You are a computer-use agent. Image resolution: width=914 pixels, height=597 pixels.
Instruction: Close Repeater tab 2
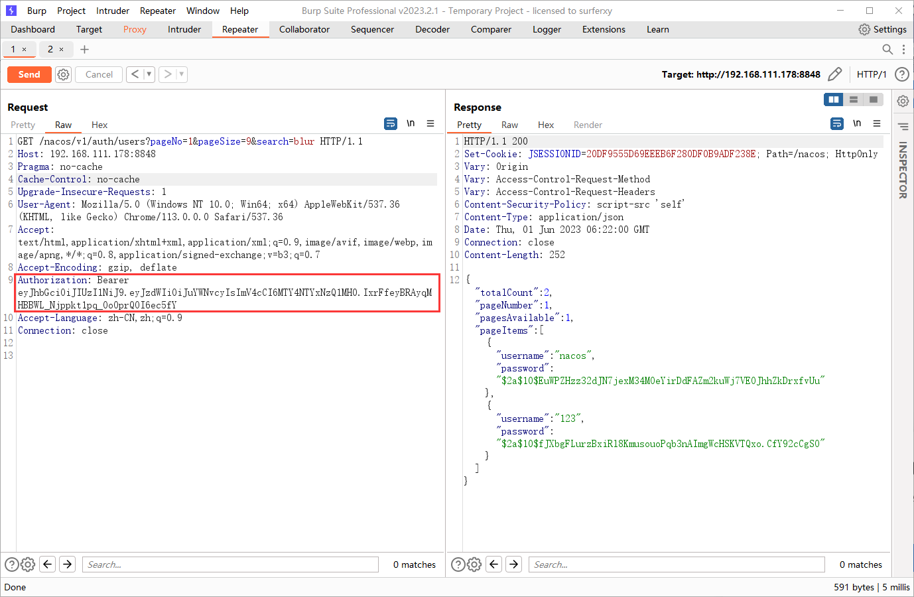62,50
